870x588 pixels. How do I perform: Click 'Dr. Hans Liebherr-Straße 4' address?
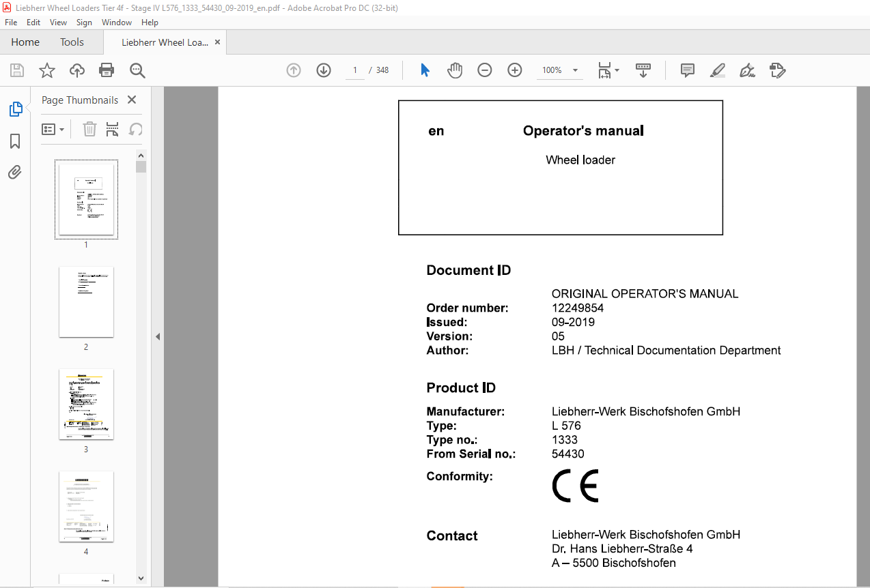tap(623, 549)
